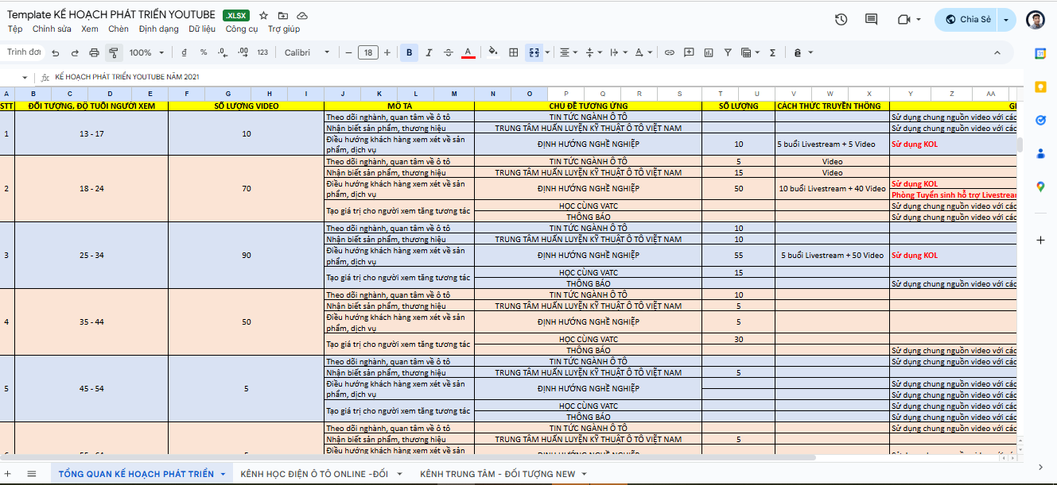The width and height of the screenshot is (1057, 485).
Task: Star this spreadsheet document
Action: click(263, 16)
